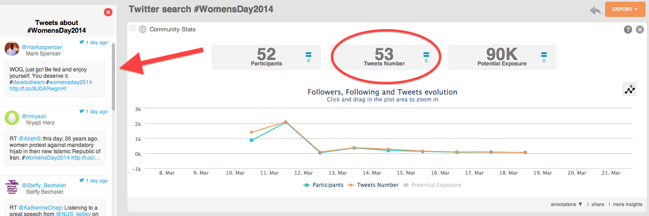649x216 pixels.
Task: Click the @KatherineChap mention
Action: pyautogui.click(x=41, y=208)
